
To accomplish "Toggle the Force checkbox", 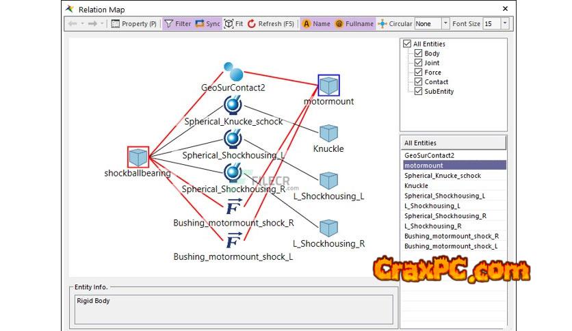I will (x=419, y=72).
